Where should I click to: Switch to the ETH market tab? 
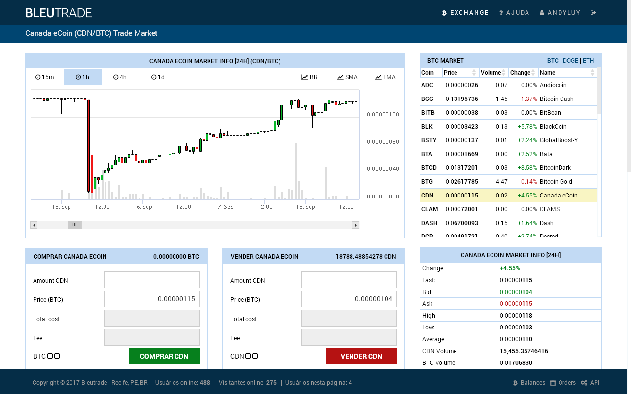[x=588, y=61]
